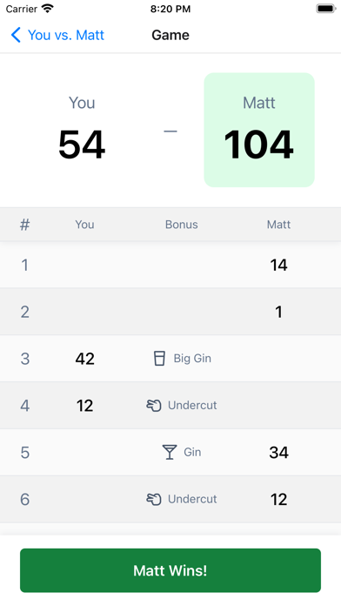The height and width of the screenshot is (606, 341).
Task: Tap your total score of 54
Action: tap(82, 145)
